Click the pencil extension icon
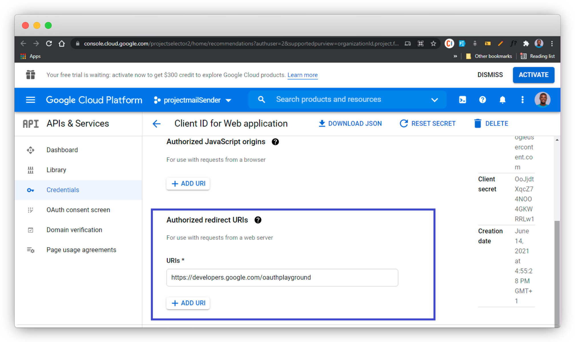This screenshot has height=342, width=575. (x=500, y=43)
